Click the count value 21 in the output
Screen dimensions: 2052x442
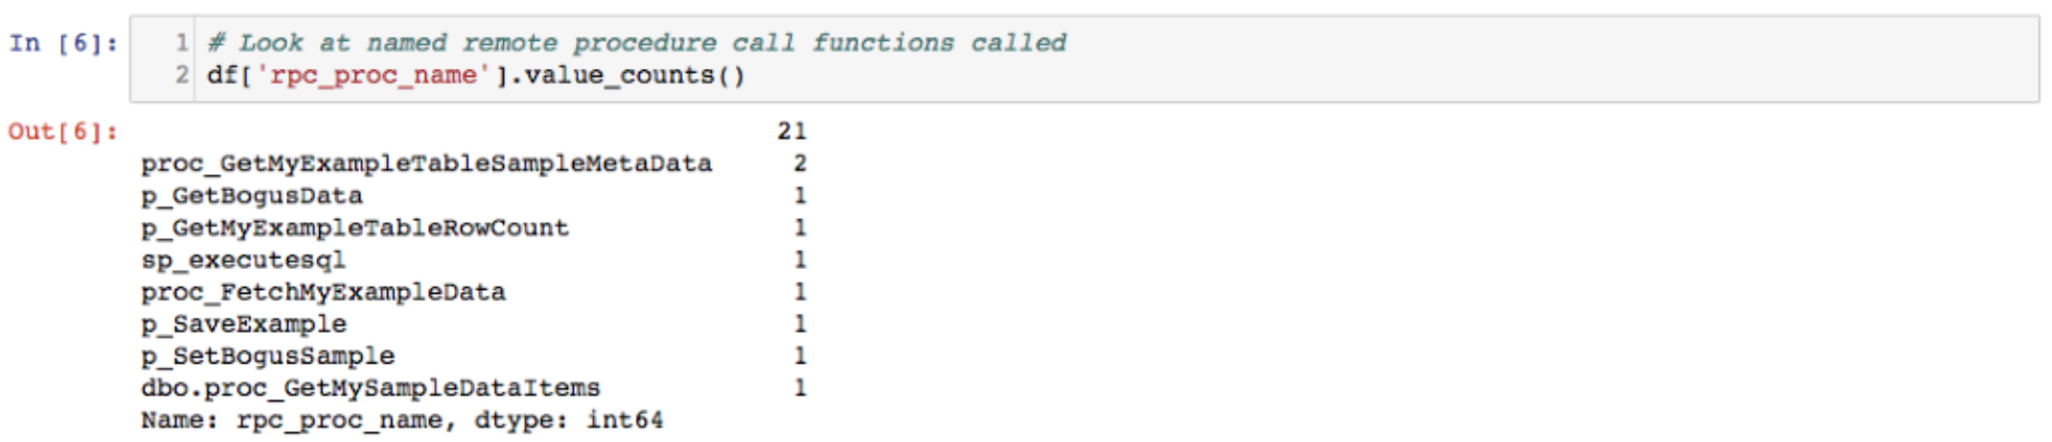(792, 131)
